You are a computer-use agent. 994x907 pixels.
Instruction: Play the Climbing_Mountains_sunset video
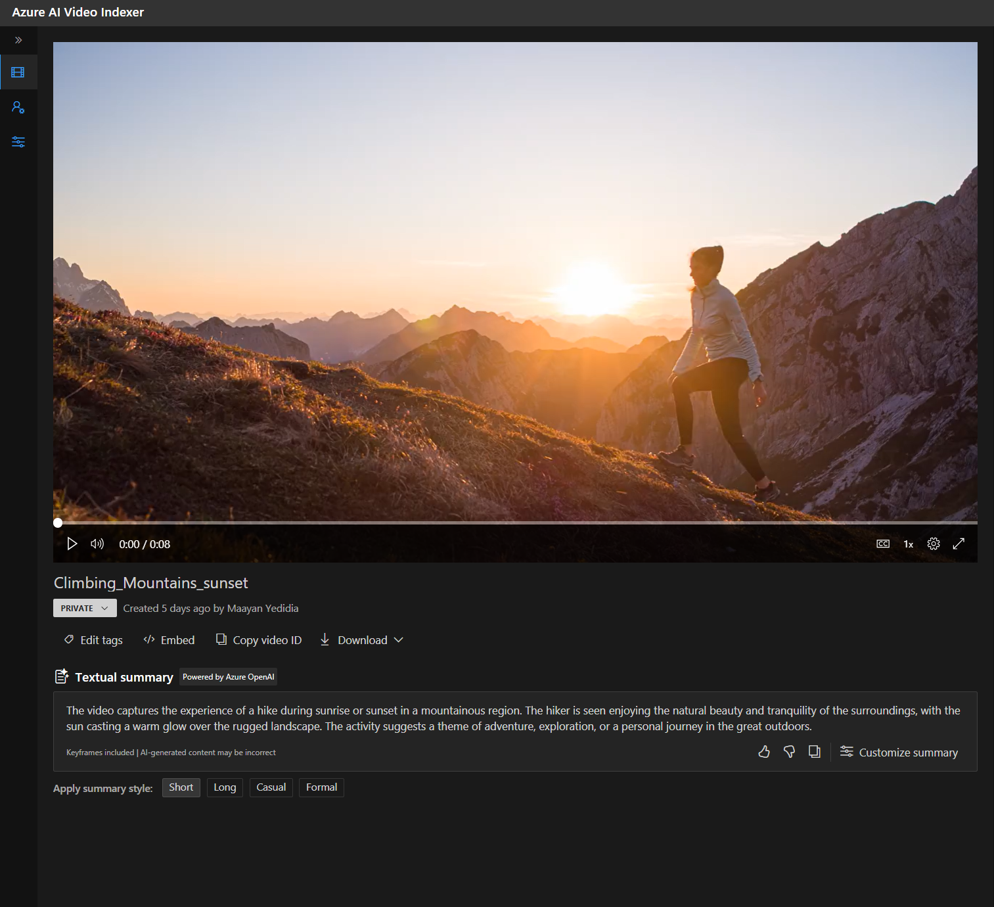(x=71, y=544)
